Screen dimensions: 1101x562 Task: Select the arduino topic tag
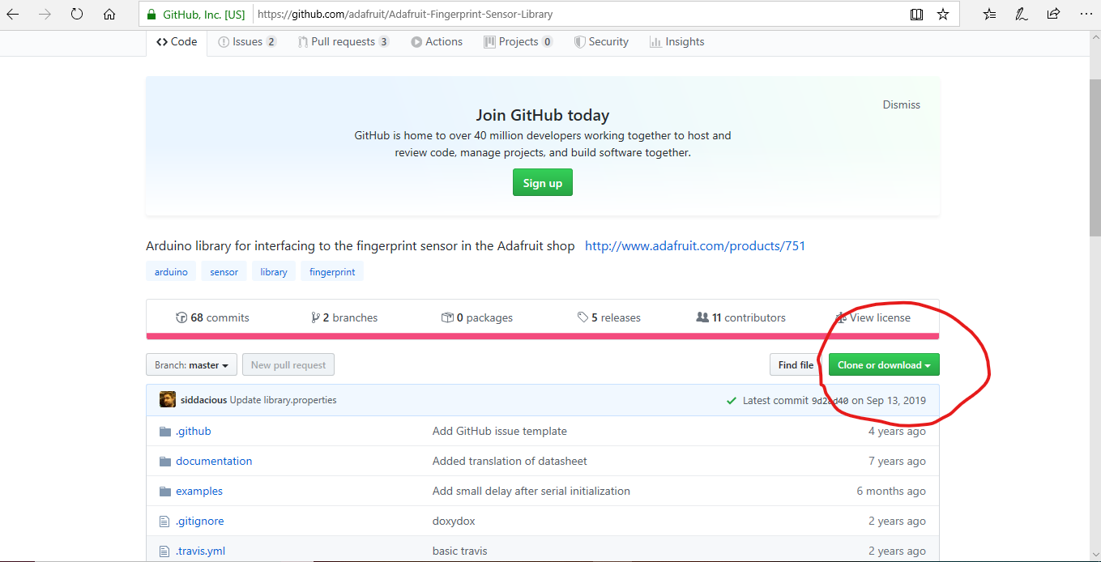point(171,272)
